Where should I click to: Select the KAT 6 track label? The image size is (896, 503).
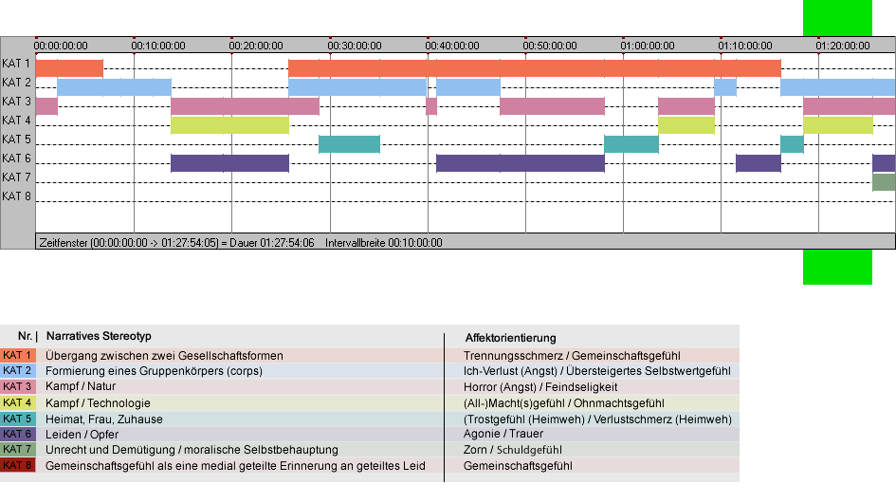point(16,158)
